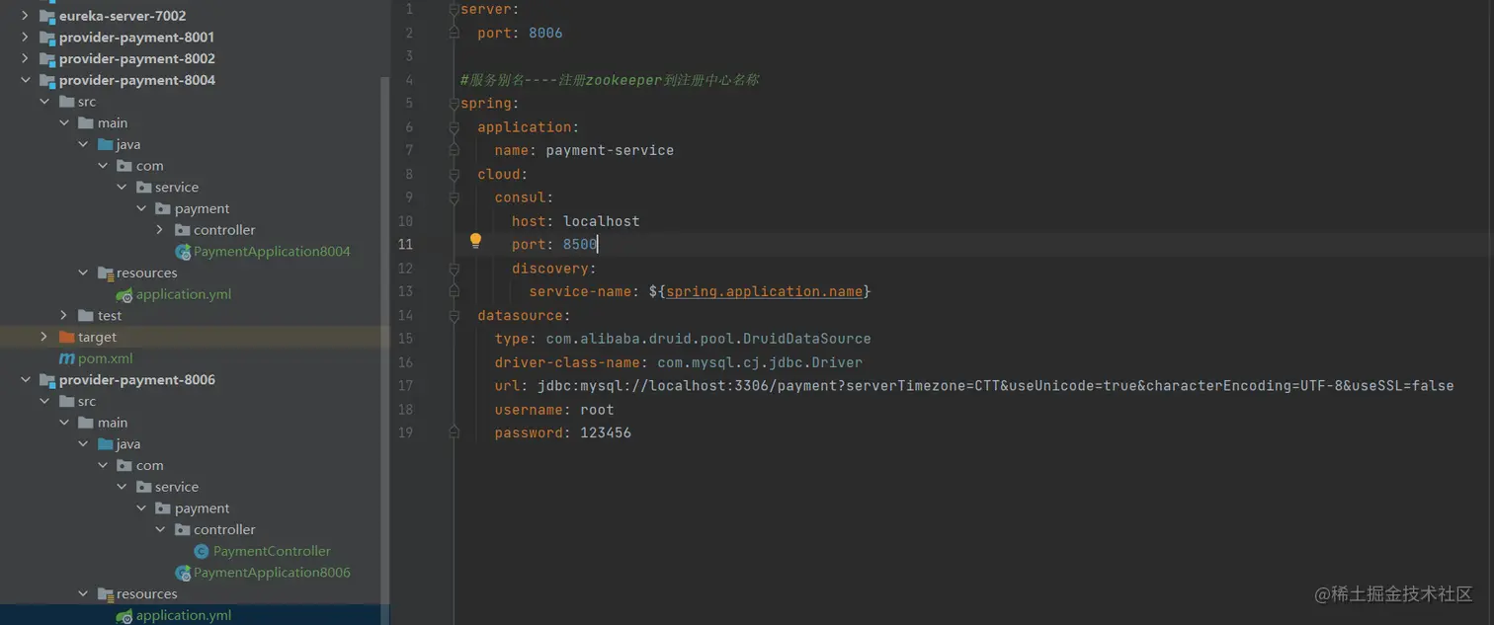Expand the target folder chevron
Viewport: 1494px width, 625px height.
pyautogui.click(x=44, y=338)
